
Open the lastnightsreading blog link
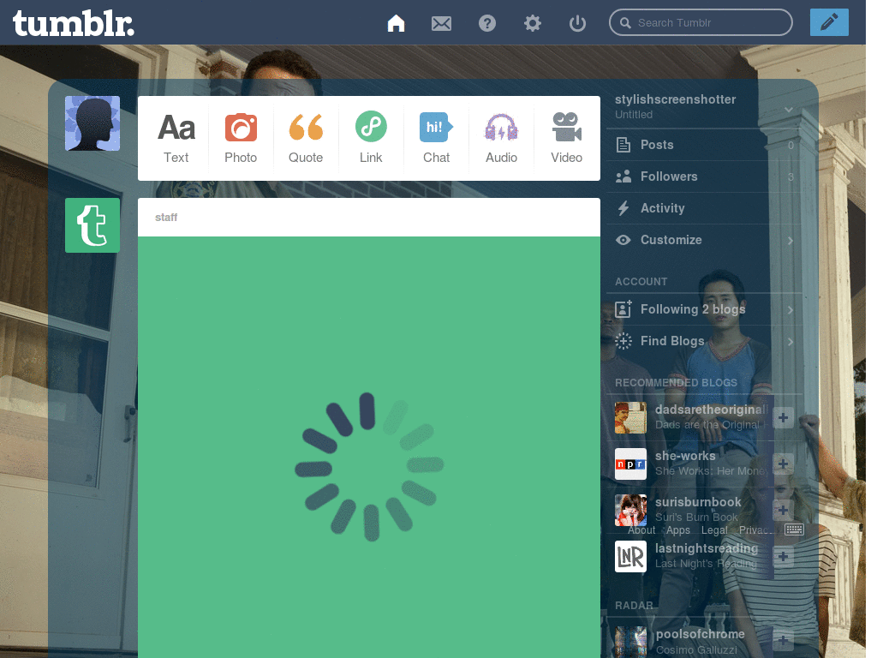pyautogui.click(x=707, y=548)
